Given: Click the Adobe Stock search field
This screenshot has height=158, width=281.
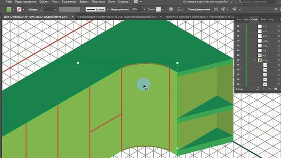Looking at the screenshot, I should (x=257, y=2).
